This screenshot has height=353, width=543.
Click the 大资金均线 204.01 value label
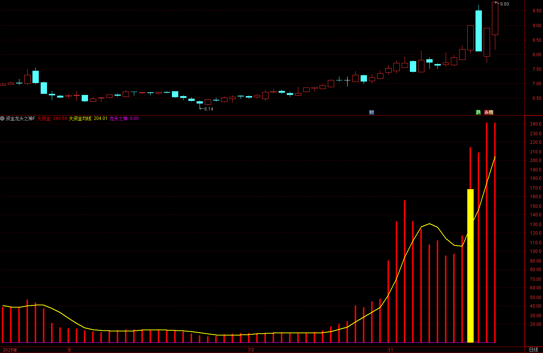(88, 118)
